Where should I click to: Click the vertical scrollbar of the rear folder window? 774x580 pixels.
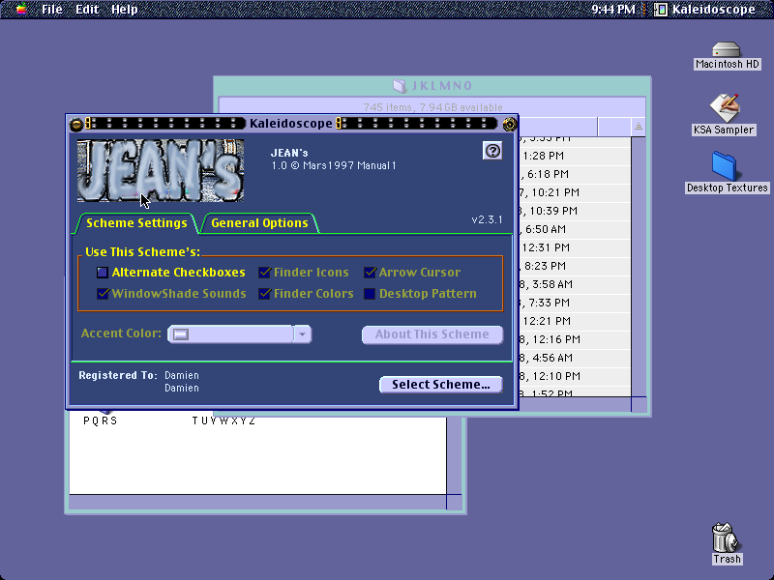click(x=454, y=454)
